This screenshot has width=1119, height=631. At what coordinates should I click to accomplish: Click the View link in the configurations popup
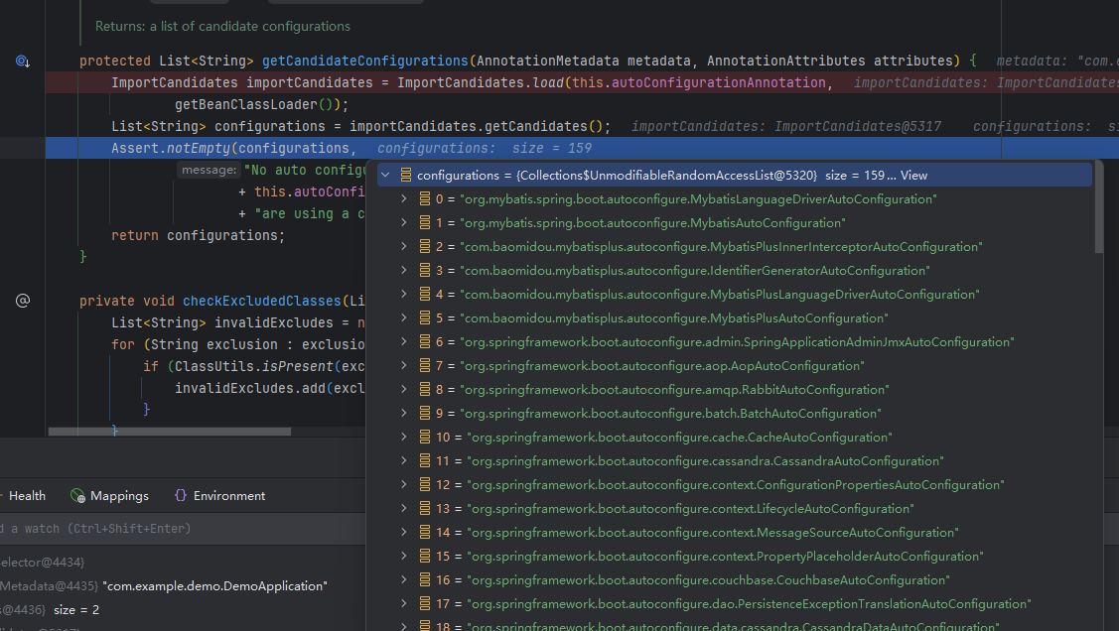coord(915,175)
